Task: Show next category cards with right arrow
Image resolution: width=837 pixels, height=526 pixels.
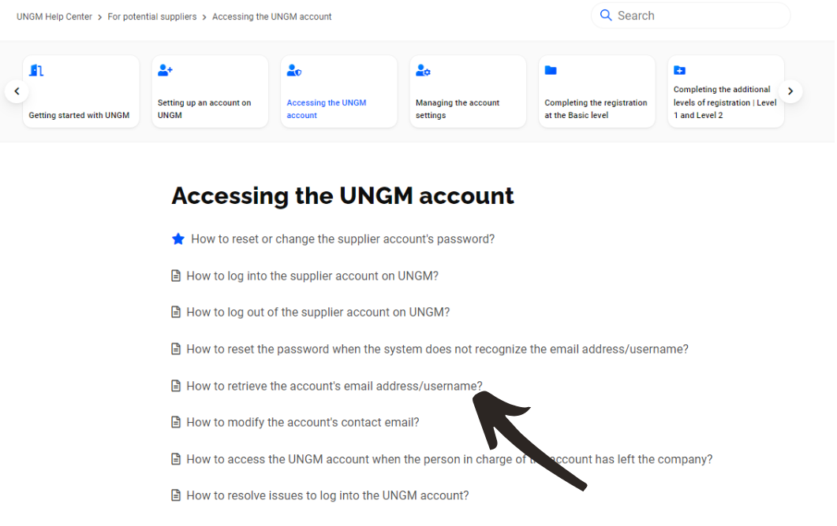Action: click(790, 91)
